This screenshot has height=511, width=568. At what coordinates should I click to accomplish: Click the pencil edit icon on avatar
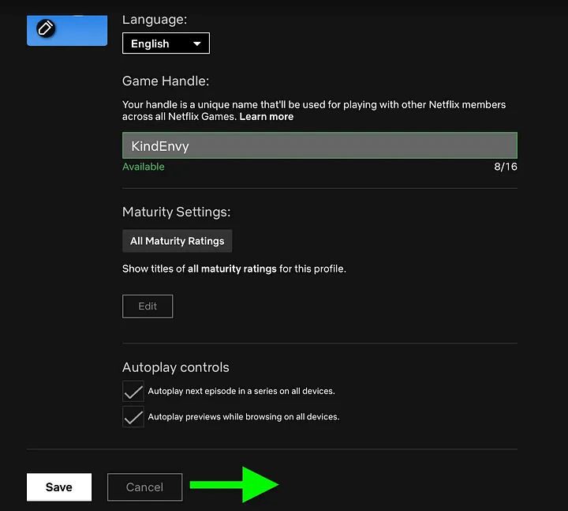pos(46,28)
